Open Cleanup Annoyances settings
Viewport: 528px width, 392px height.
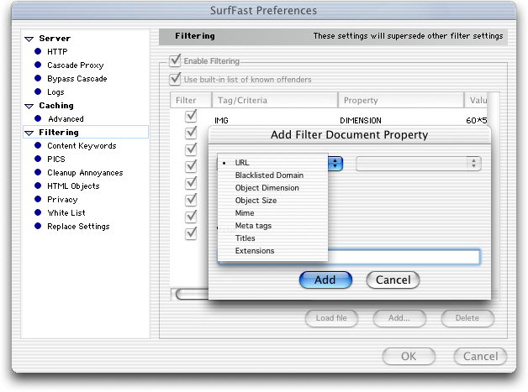[x=85, y=173]
